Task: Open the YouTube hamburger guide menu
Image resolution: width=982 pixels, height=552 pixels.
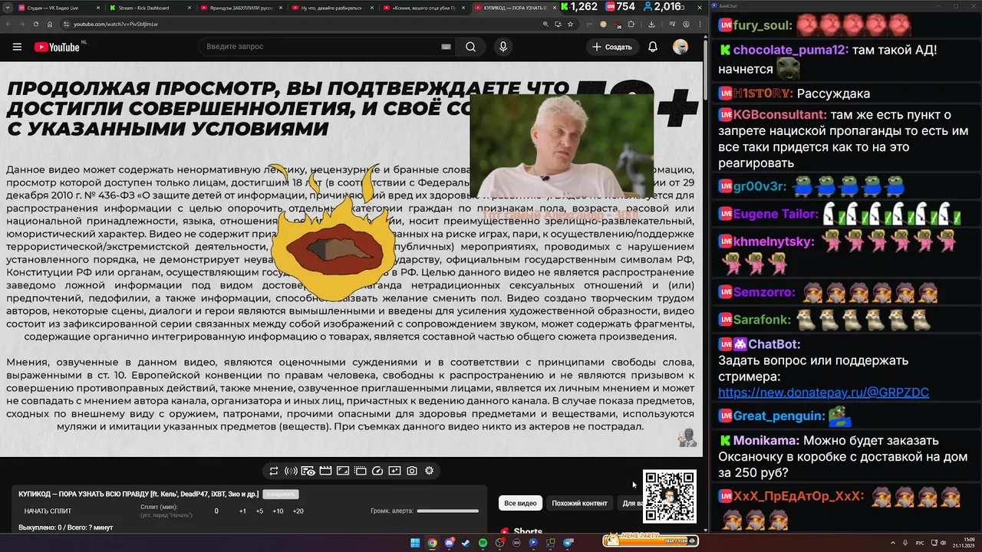Action: point(17,47)
